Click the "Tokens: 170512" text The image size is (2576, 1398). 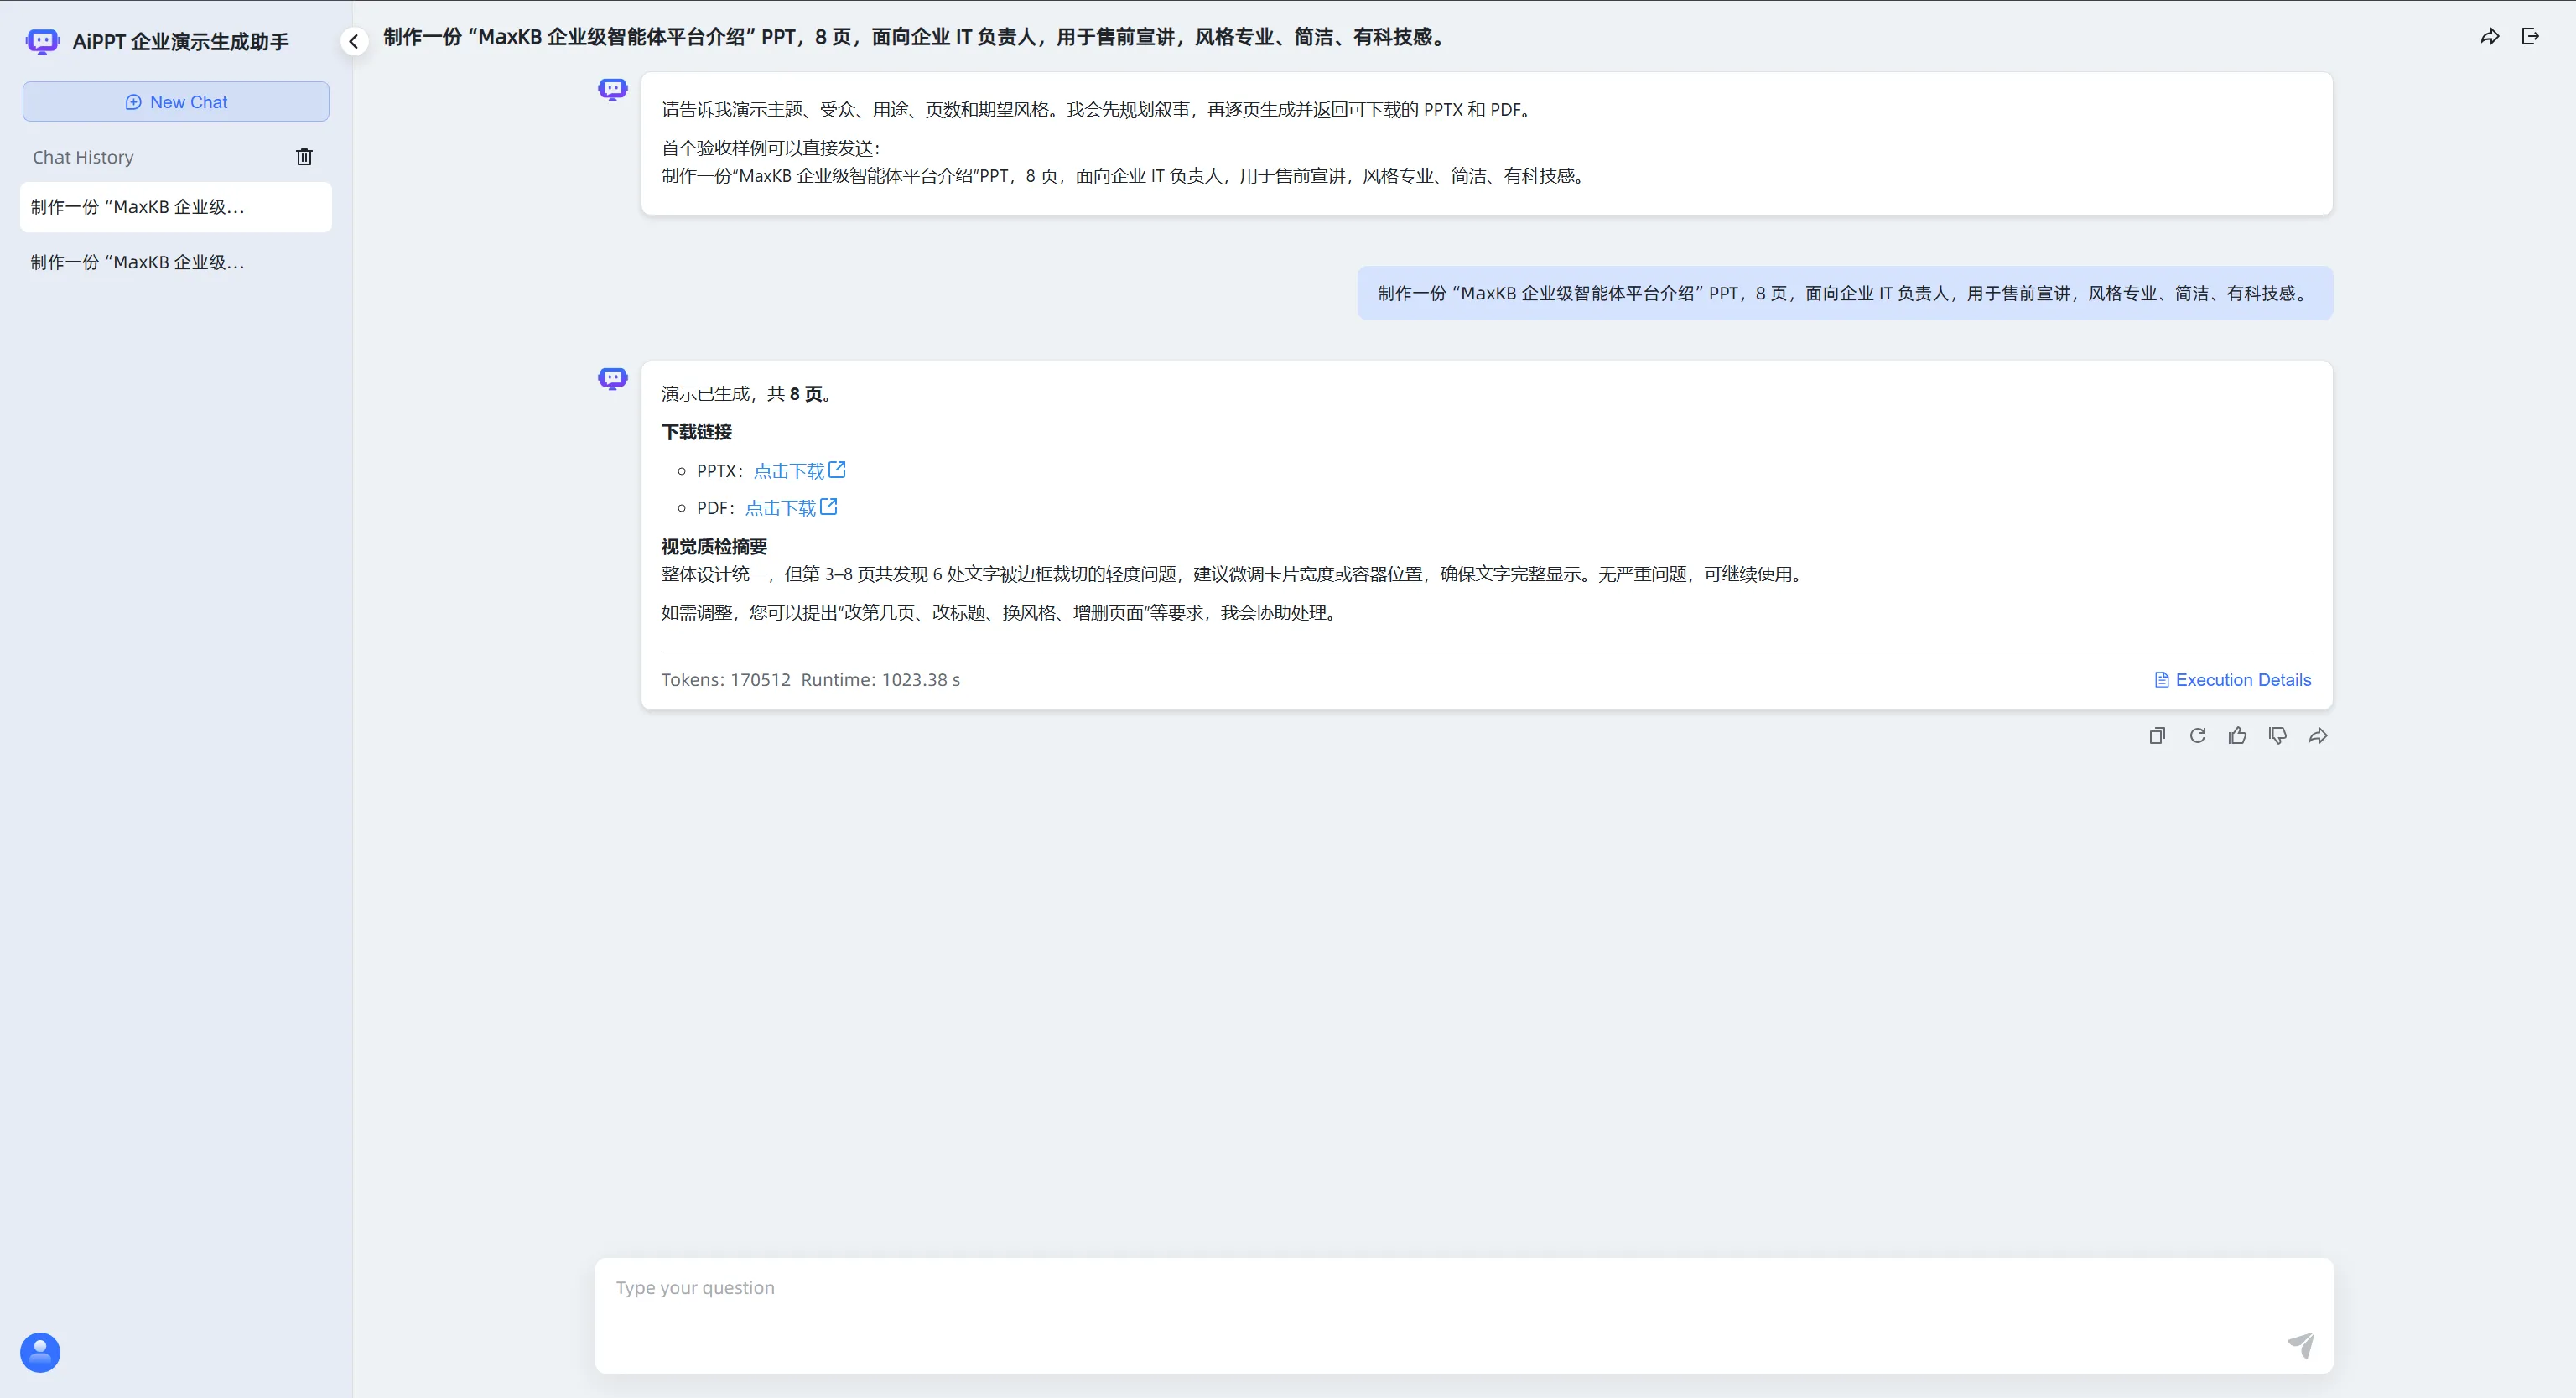point(726,680)
